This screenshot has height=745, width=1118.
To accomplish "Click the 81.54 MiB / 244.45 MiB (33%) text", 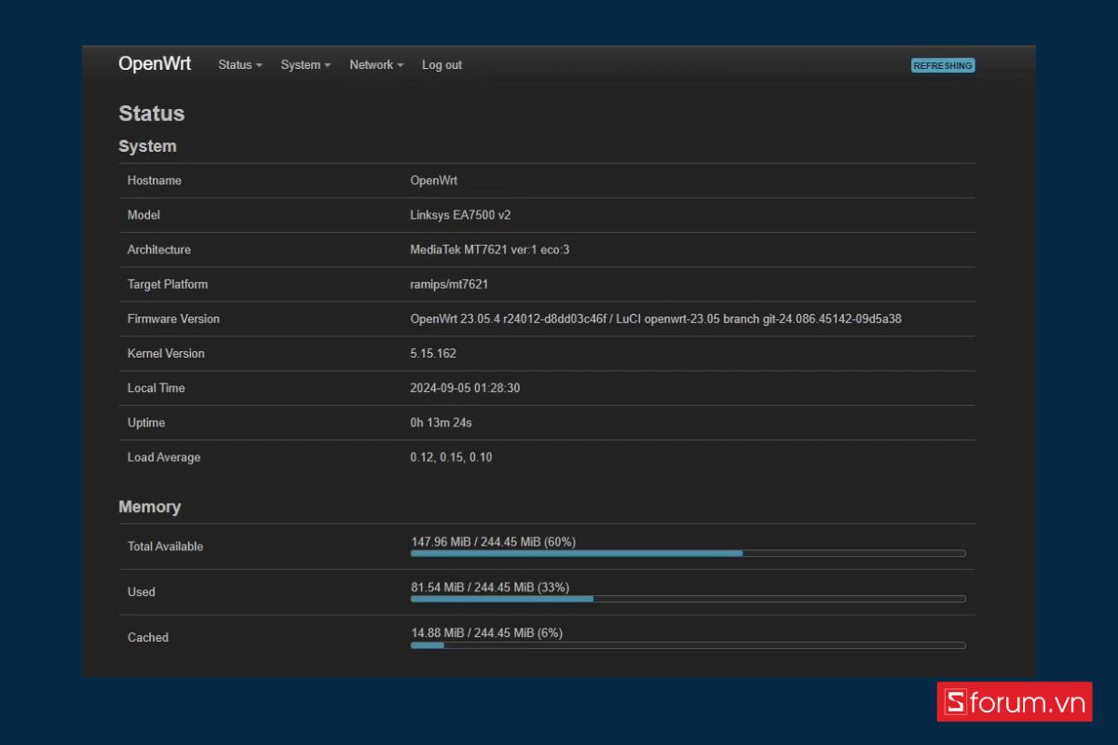I will pos(490,587).
